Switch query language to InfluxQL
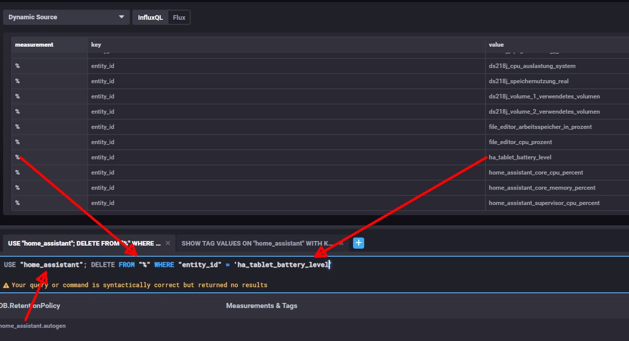The image size is (629, 341). 150,17
